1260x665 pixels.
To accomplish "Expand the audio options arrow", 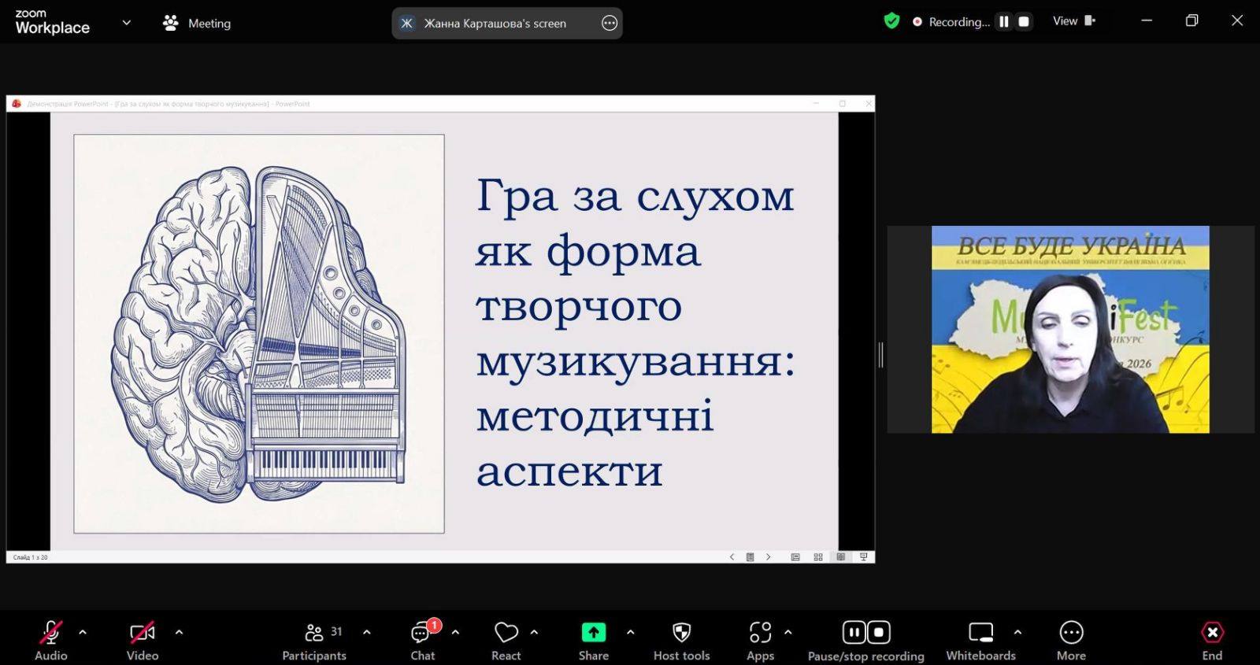I will point(83,632).
